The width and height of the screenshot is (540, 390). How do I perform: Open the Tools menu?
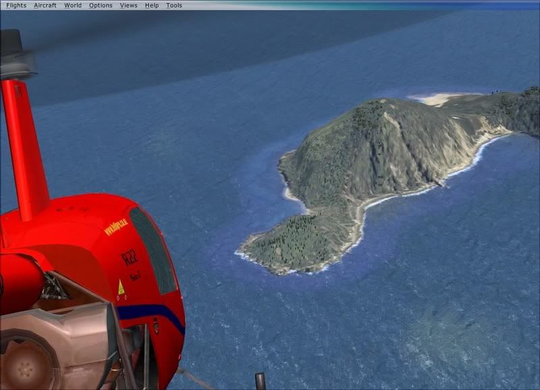pyautogui.click(x=174, y=5)
